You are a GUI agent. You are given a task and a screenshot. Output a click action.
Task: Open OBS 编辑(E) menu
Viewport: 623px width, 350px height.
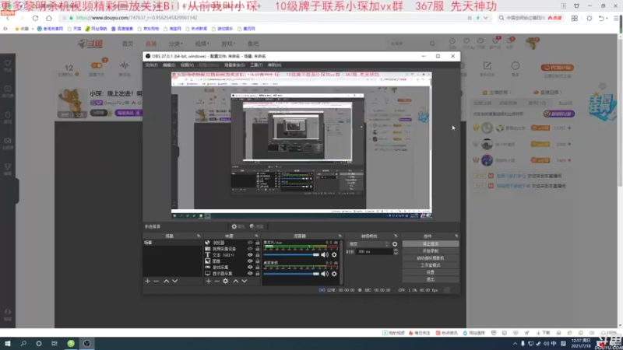[169, 65]
